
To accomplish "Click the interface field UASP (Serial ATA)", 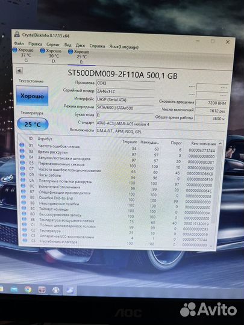I will coord(125,100).
